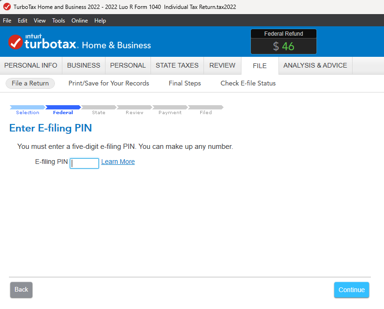
Task: Click the TurboTax checkmark logo in header
Action: click(x=15, y=42)
